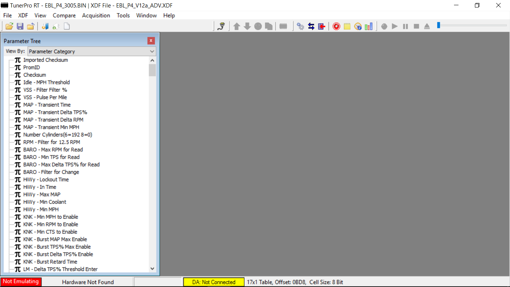Open the red gauge dashboard icon
Screen dimensions: 510x287
(x=336, y=26)
